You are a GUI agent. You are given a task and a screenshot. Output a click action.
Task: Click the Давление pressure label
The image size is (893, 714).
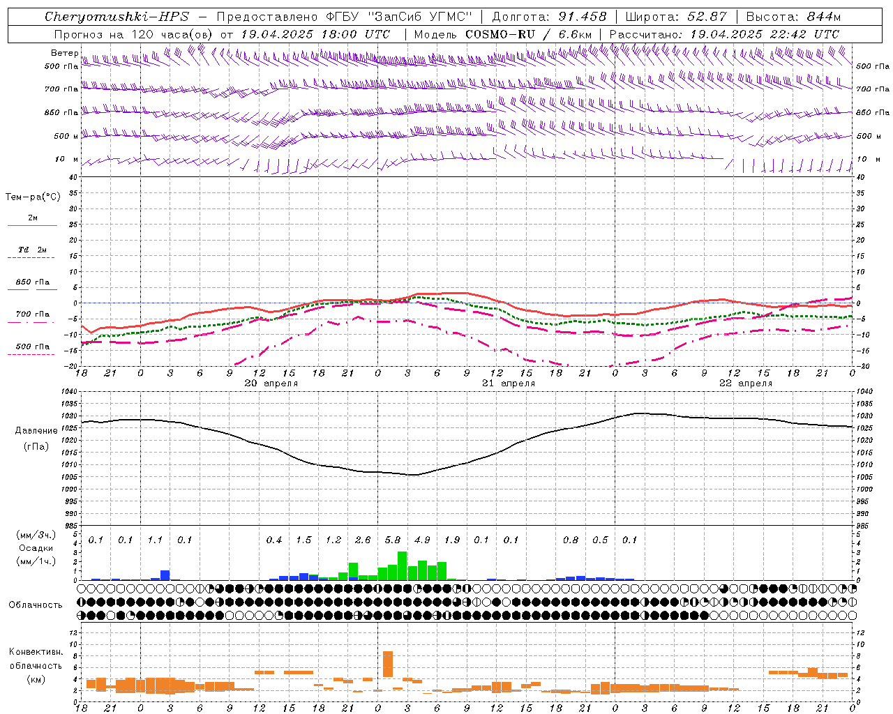(x=36, y=431)
